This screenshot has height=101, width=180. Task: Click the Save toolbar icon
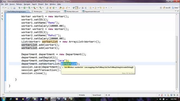click(x=8, y=8)
